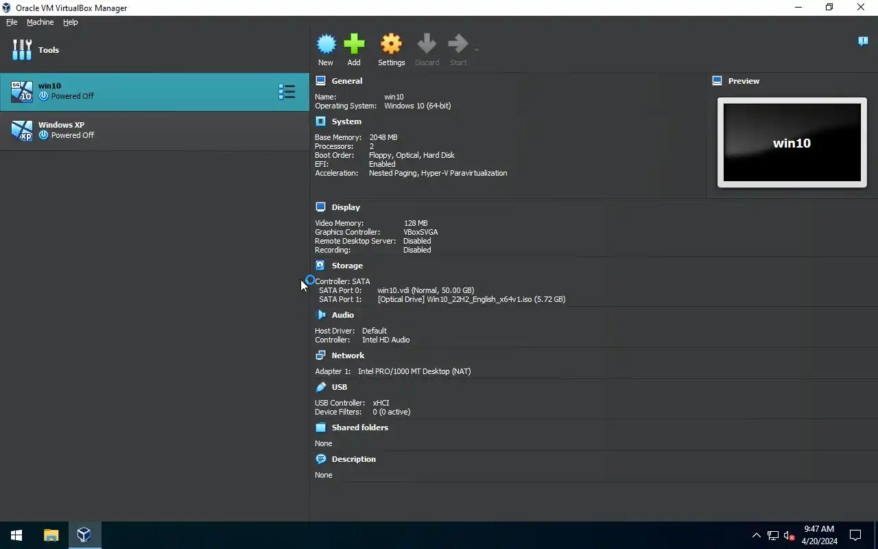
Task: Click the USB section plug icon
Action: click(320, 386)
